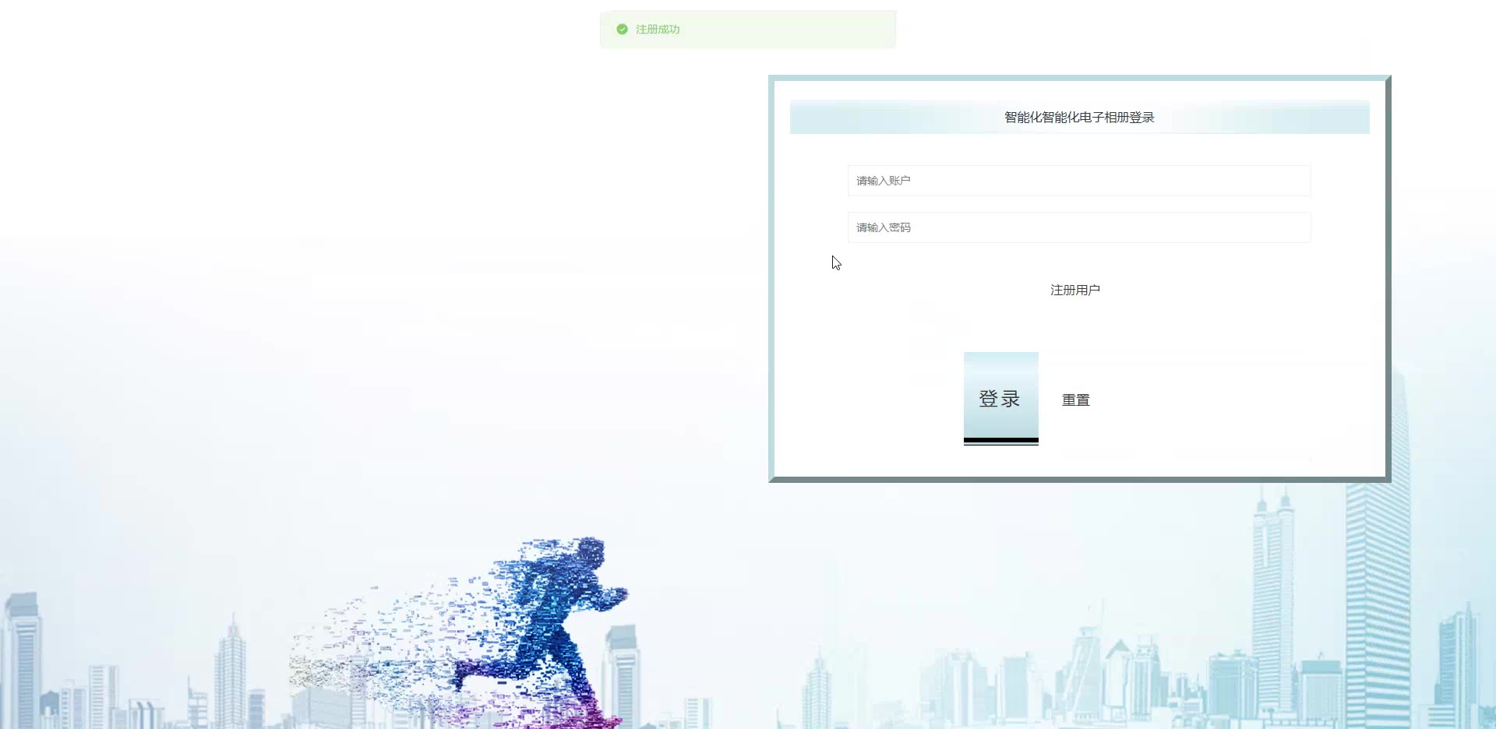1496x729 pixels.
Task: Click the 智能化智能化电子相册登录 title header
Action: coord(1079,117)
